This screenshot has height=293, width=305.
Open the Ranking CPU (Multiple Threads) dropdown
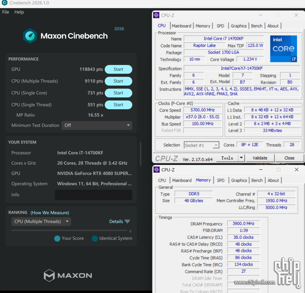[41, 222]
